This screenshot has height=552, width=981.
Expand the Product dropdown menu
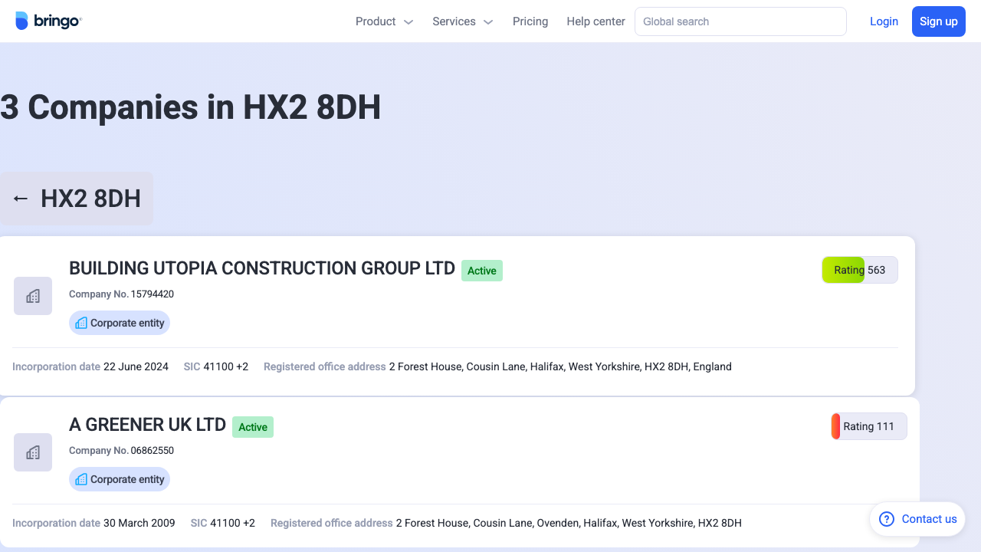[x=383, y=21]
